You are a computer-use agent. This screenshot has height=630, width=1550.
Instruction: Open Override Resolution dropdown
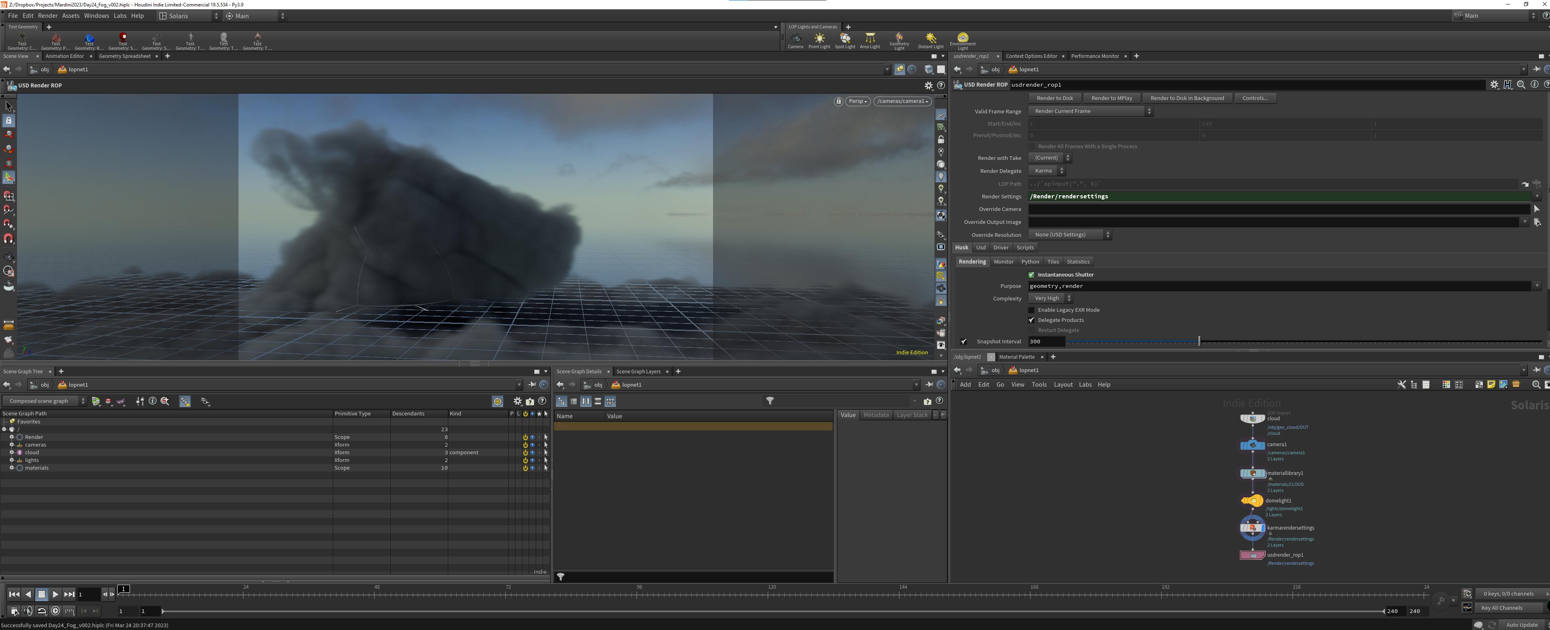pos(1070,235)
